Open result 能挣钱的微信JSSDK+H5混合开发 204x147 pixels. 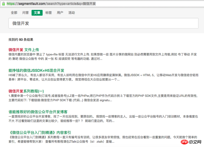coord(36,71)
